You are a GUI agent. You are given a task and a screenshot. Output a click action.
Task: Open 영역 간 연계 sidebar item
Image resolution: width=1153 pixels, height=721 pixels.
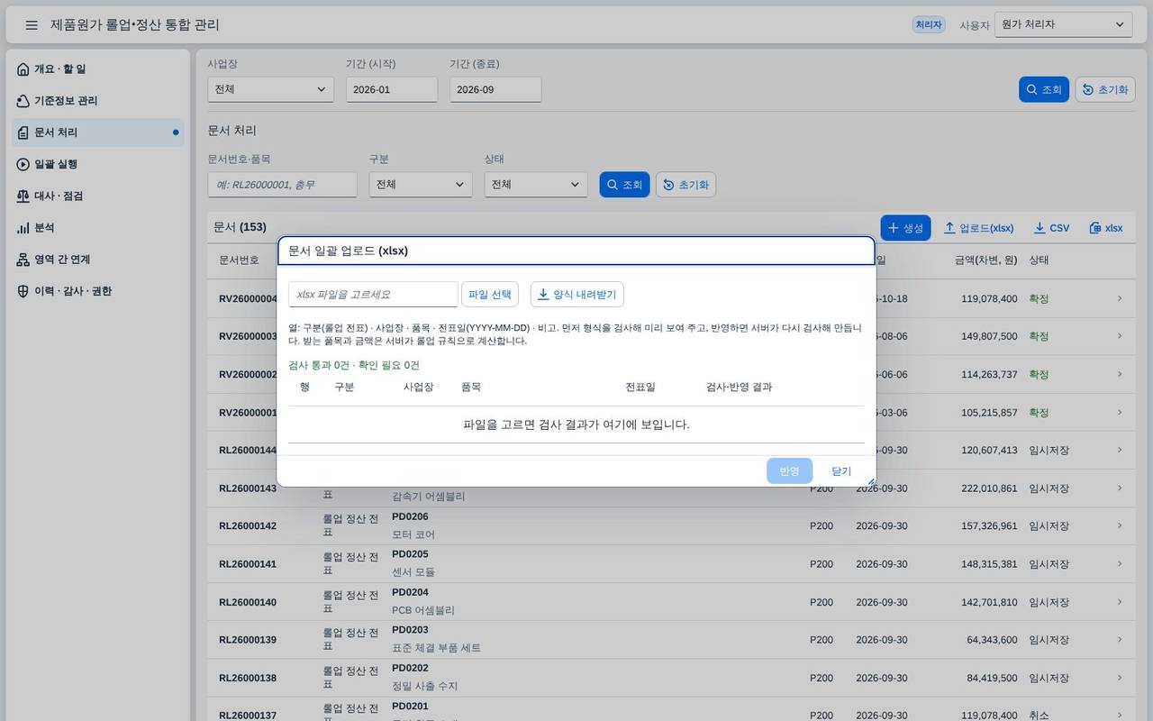99,260
